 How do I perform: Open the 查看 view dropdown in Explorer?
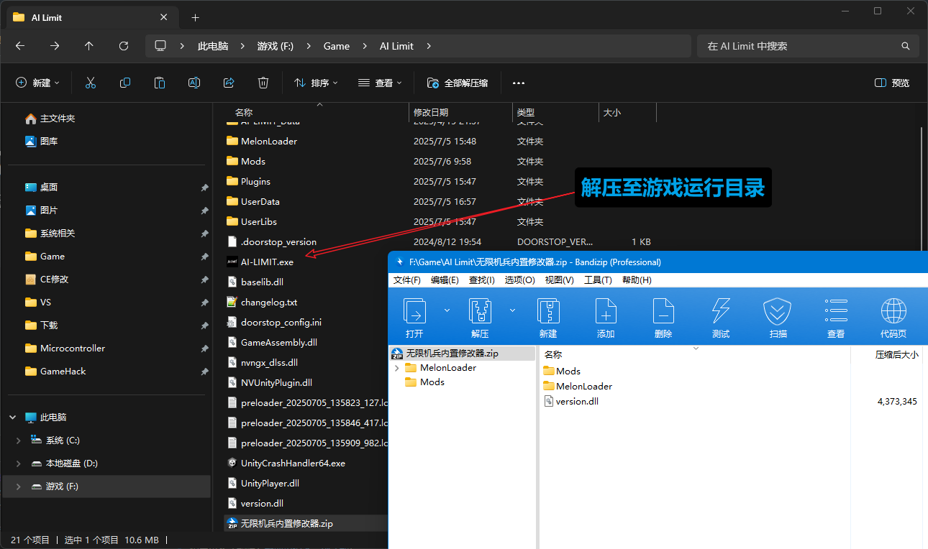tap(381, 83)
